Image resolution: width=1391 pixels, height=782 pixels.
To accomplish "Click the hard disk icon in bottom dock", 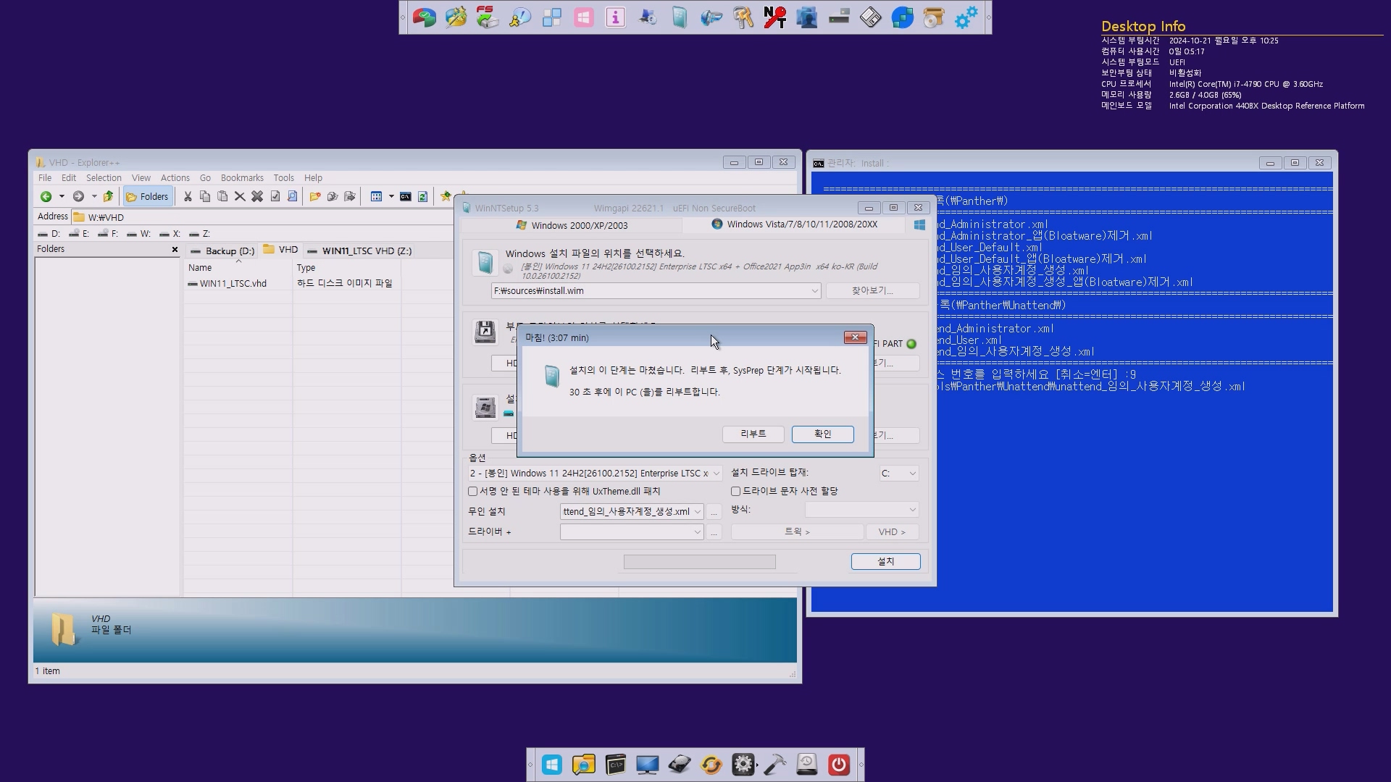I will 679,765.
